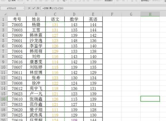Image resolution: width=166 pixels, height=121 pixels.
Task: Select 数学 score 115 in row 16
Action: coord(74,99)
